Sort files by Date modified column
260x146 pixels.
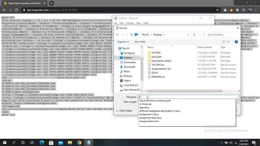(x=204, y=47)
